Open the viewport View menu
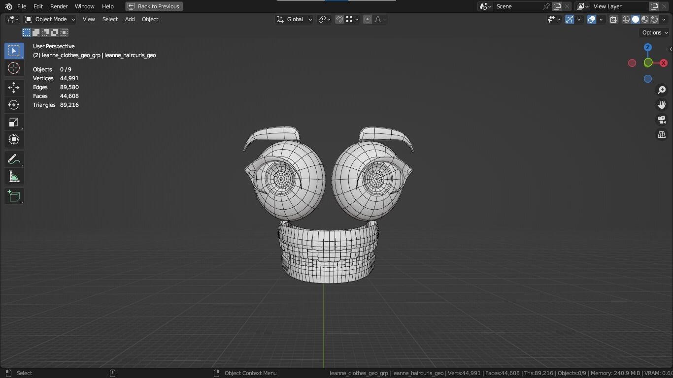The width and height of the screenshot is (673, 378). click(x=89, y=19)
